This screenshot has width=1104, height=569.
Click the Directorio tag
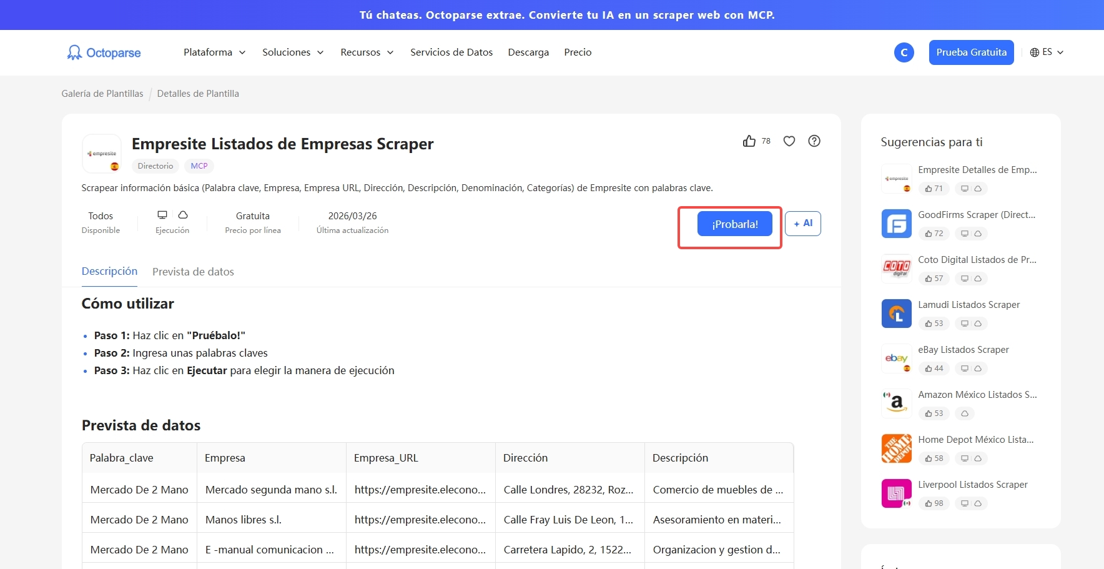(155, 166)
